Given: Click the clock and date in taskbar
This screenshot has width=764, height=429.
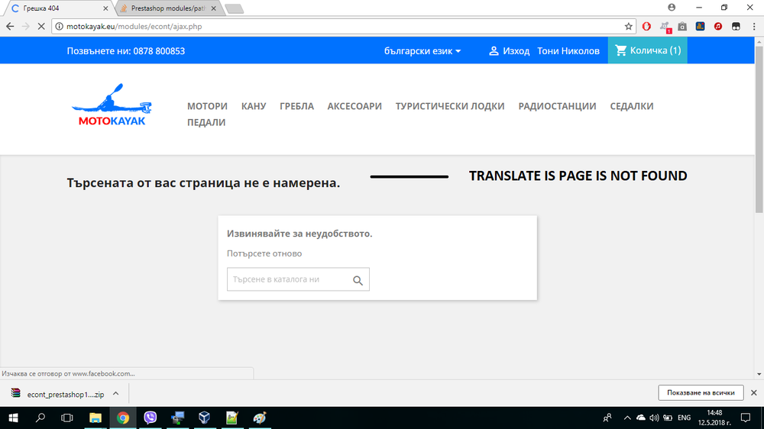Looking at the screenshot, I should (714, 418).
